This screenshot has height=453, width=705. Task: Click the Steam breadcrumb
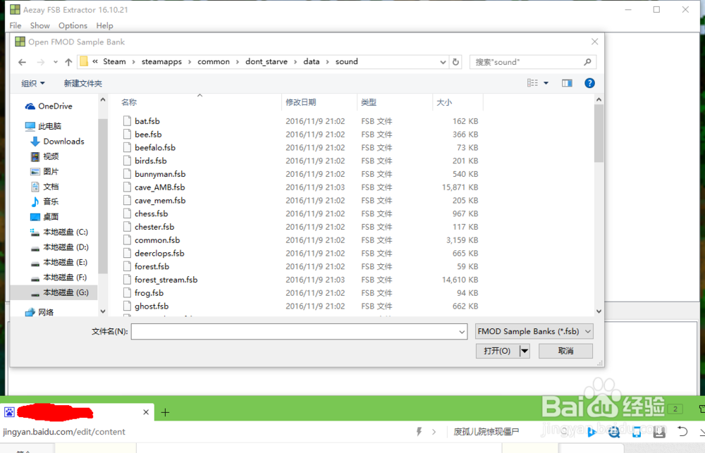[114, 61]
